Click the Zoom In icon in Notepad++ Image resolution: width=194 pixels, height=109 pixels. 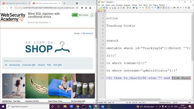(x=140, y=8)
